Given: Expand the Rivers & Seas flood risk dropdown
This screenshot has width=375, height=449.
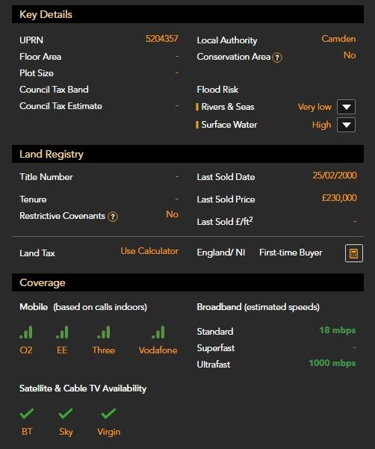Looking at the screenshot, I should coord(346,107).
